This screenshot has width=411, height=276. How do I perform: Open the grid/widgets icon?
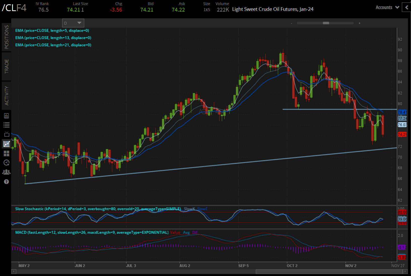click(7, 153)
